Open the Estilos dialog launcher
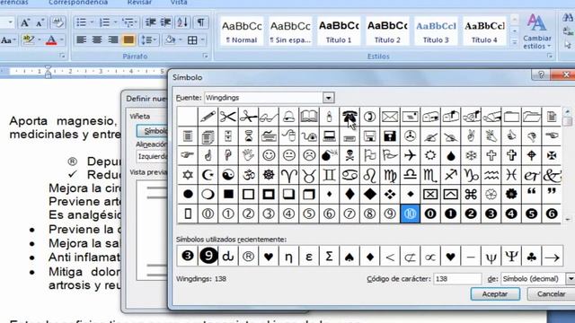This screenshot has height=323, width=575. point(549,56)
